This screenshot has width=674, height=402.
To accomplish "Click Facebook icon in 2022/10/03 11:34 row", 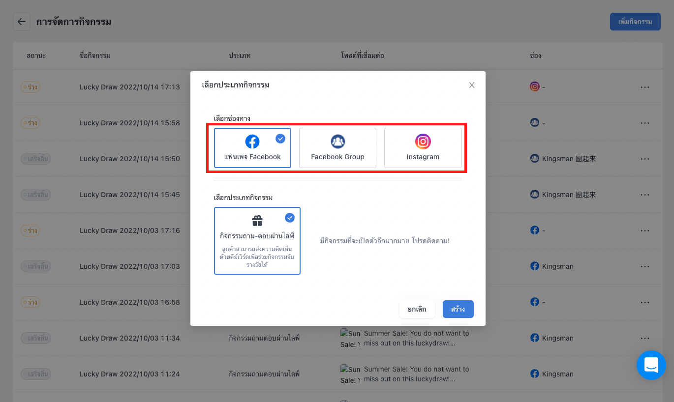I will (x=535, y=338).
